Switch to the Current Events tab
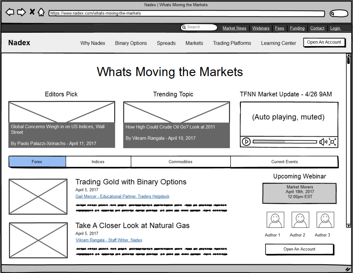 pos(284,162)
